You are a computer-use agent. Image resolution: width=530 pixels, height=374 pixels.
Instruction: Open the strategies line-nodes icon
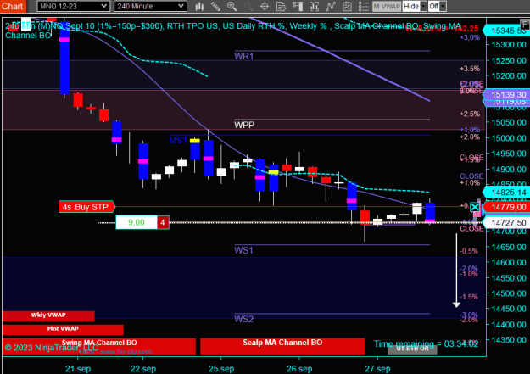pos(331,7)
